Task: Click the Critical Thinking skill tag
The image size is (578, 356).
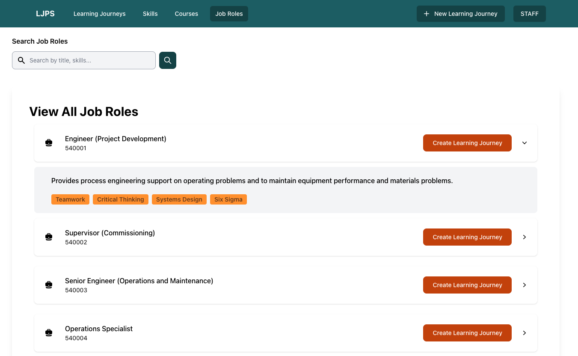Action: coord(121,199)
